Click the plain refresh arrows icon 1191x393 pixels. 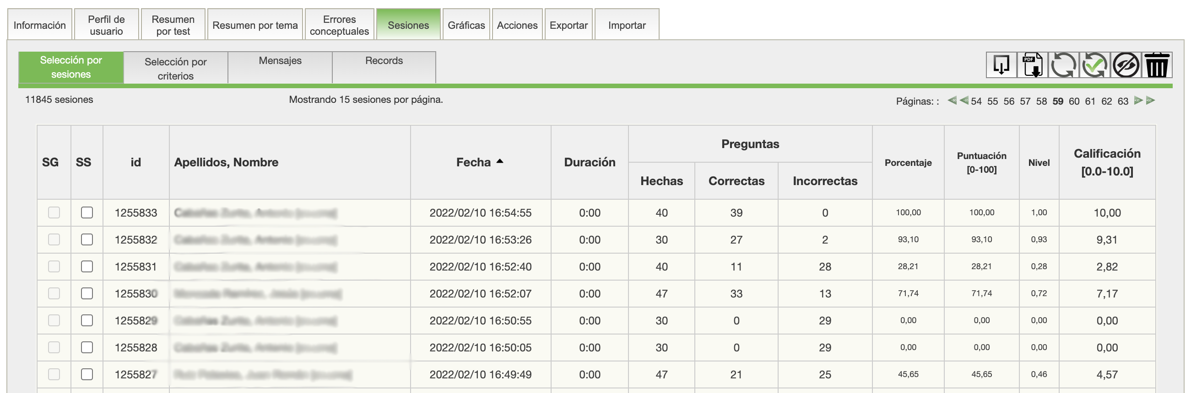click(x=1063, y=65)
